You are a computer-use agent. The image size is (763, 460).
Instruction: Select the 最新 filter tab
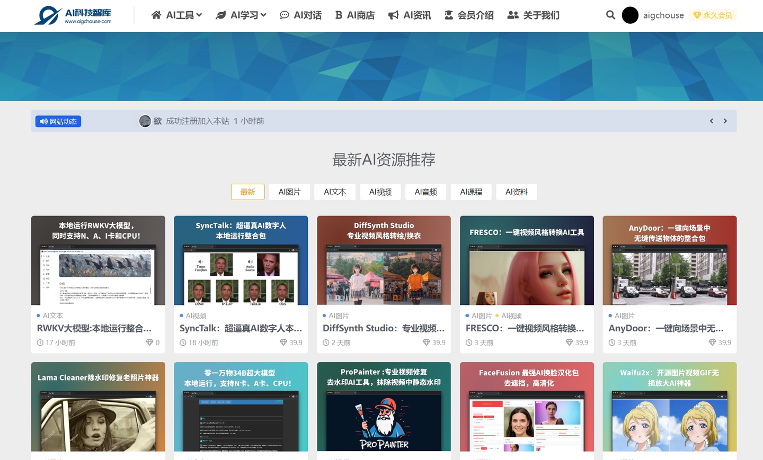247,192
